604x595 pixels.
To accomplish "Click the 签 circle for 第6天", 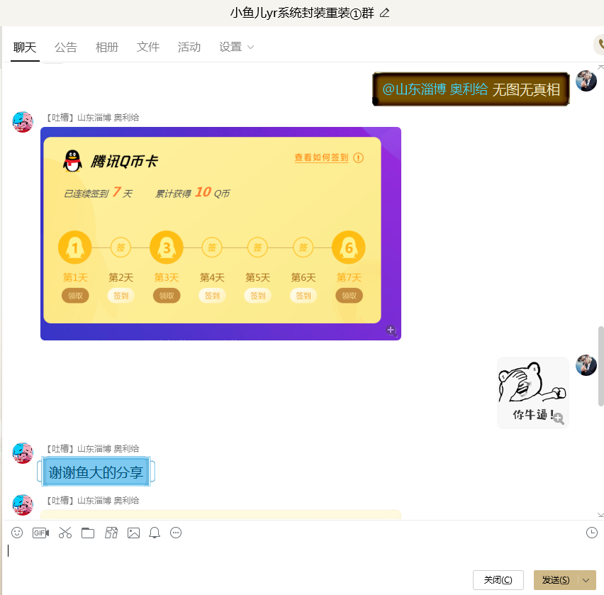I will [303, 248].
